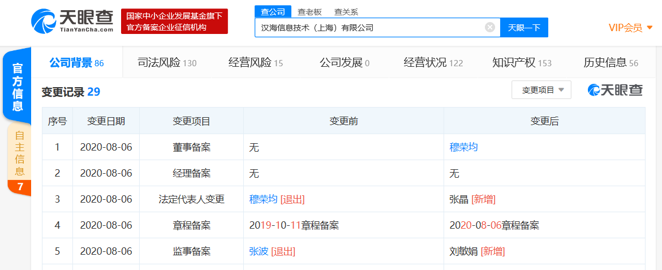Select the 自主信息 side tab
662x270 pixels.
pyautogui.click(x=19, y=153)
